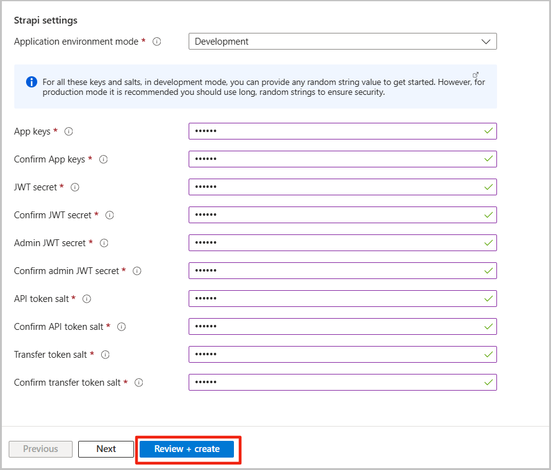Open the App keys info tooltip icon
551x470 pixels.
(68, 131)
